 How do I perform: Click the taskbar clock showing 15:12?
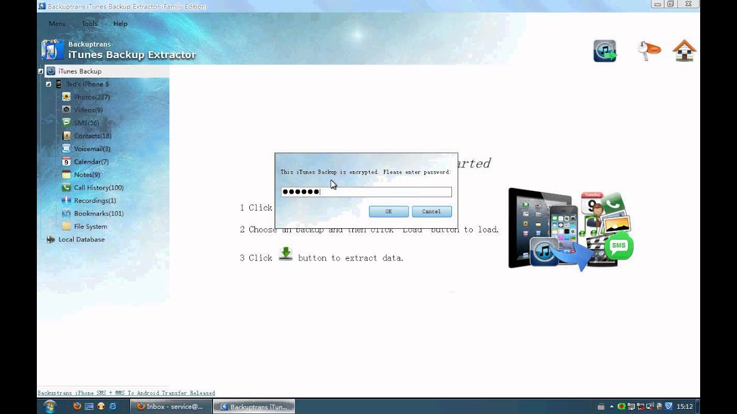[685, 407]
